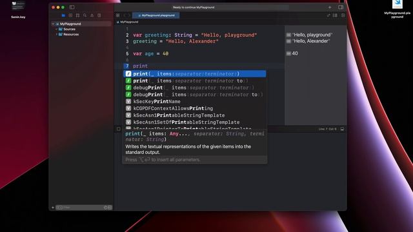Toggle the source-control status filter icon
The height and width of the screenshot is (232, 413).
110,208
